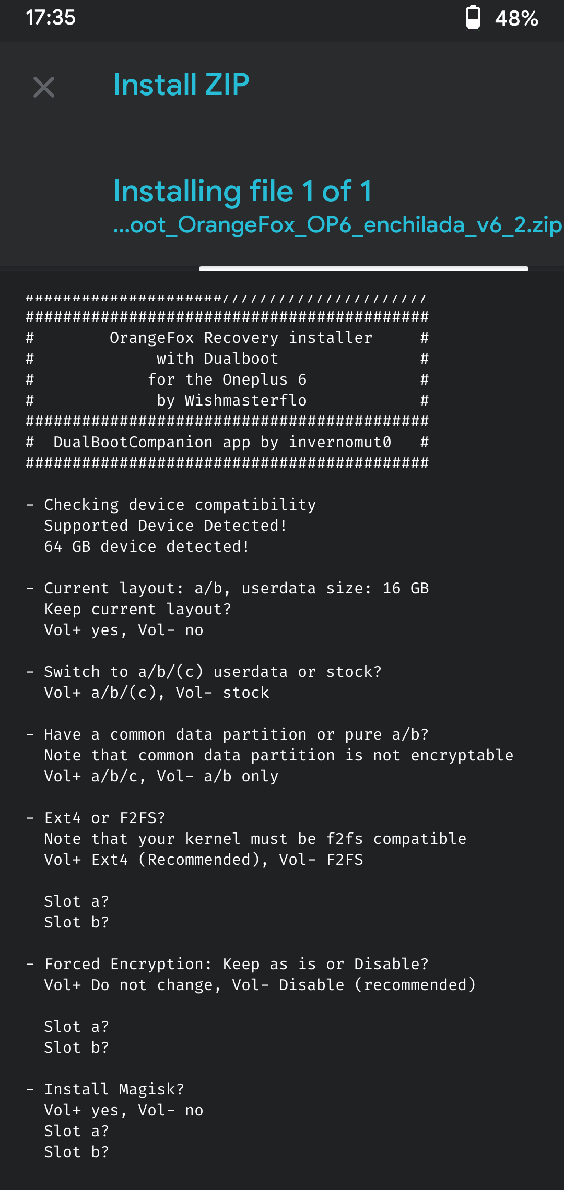Tap the Install ZIP title
564x1190 pixels.
tap(181, 85)
